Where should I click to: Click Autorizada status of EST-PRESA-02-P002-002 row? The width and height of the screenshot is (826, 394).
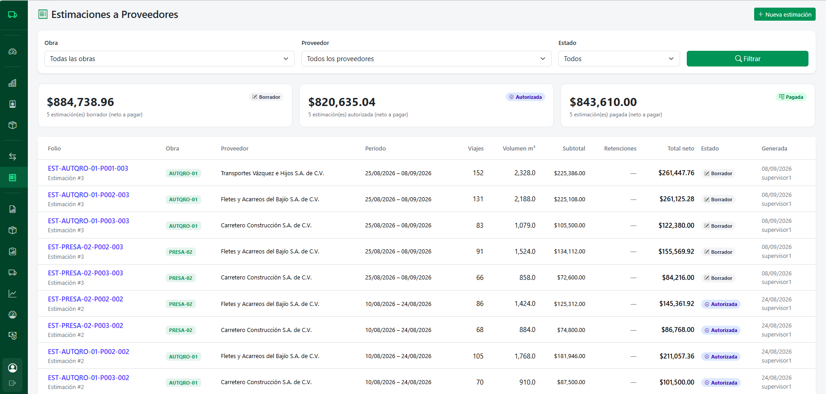721,304
